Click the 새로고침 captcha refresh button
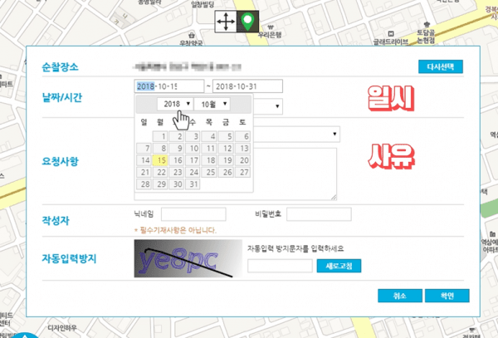The height and width of the screenshot is (338, 498). point(339,266)
